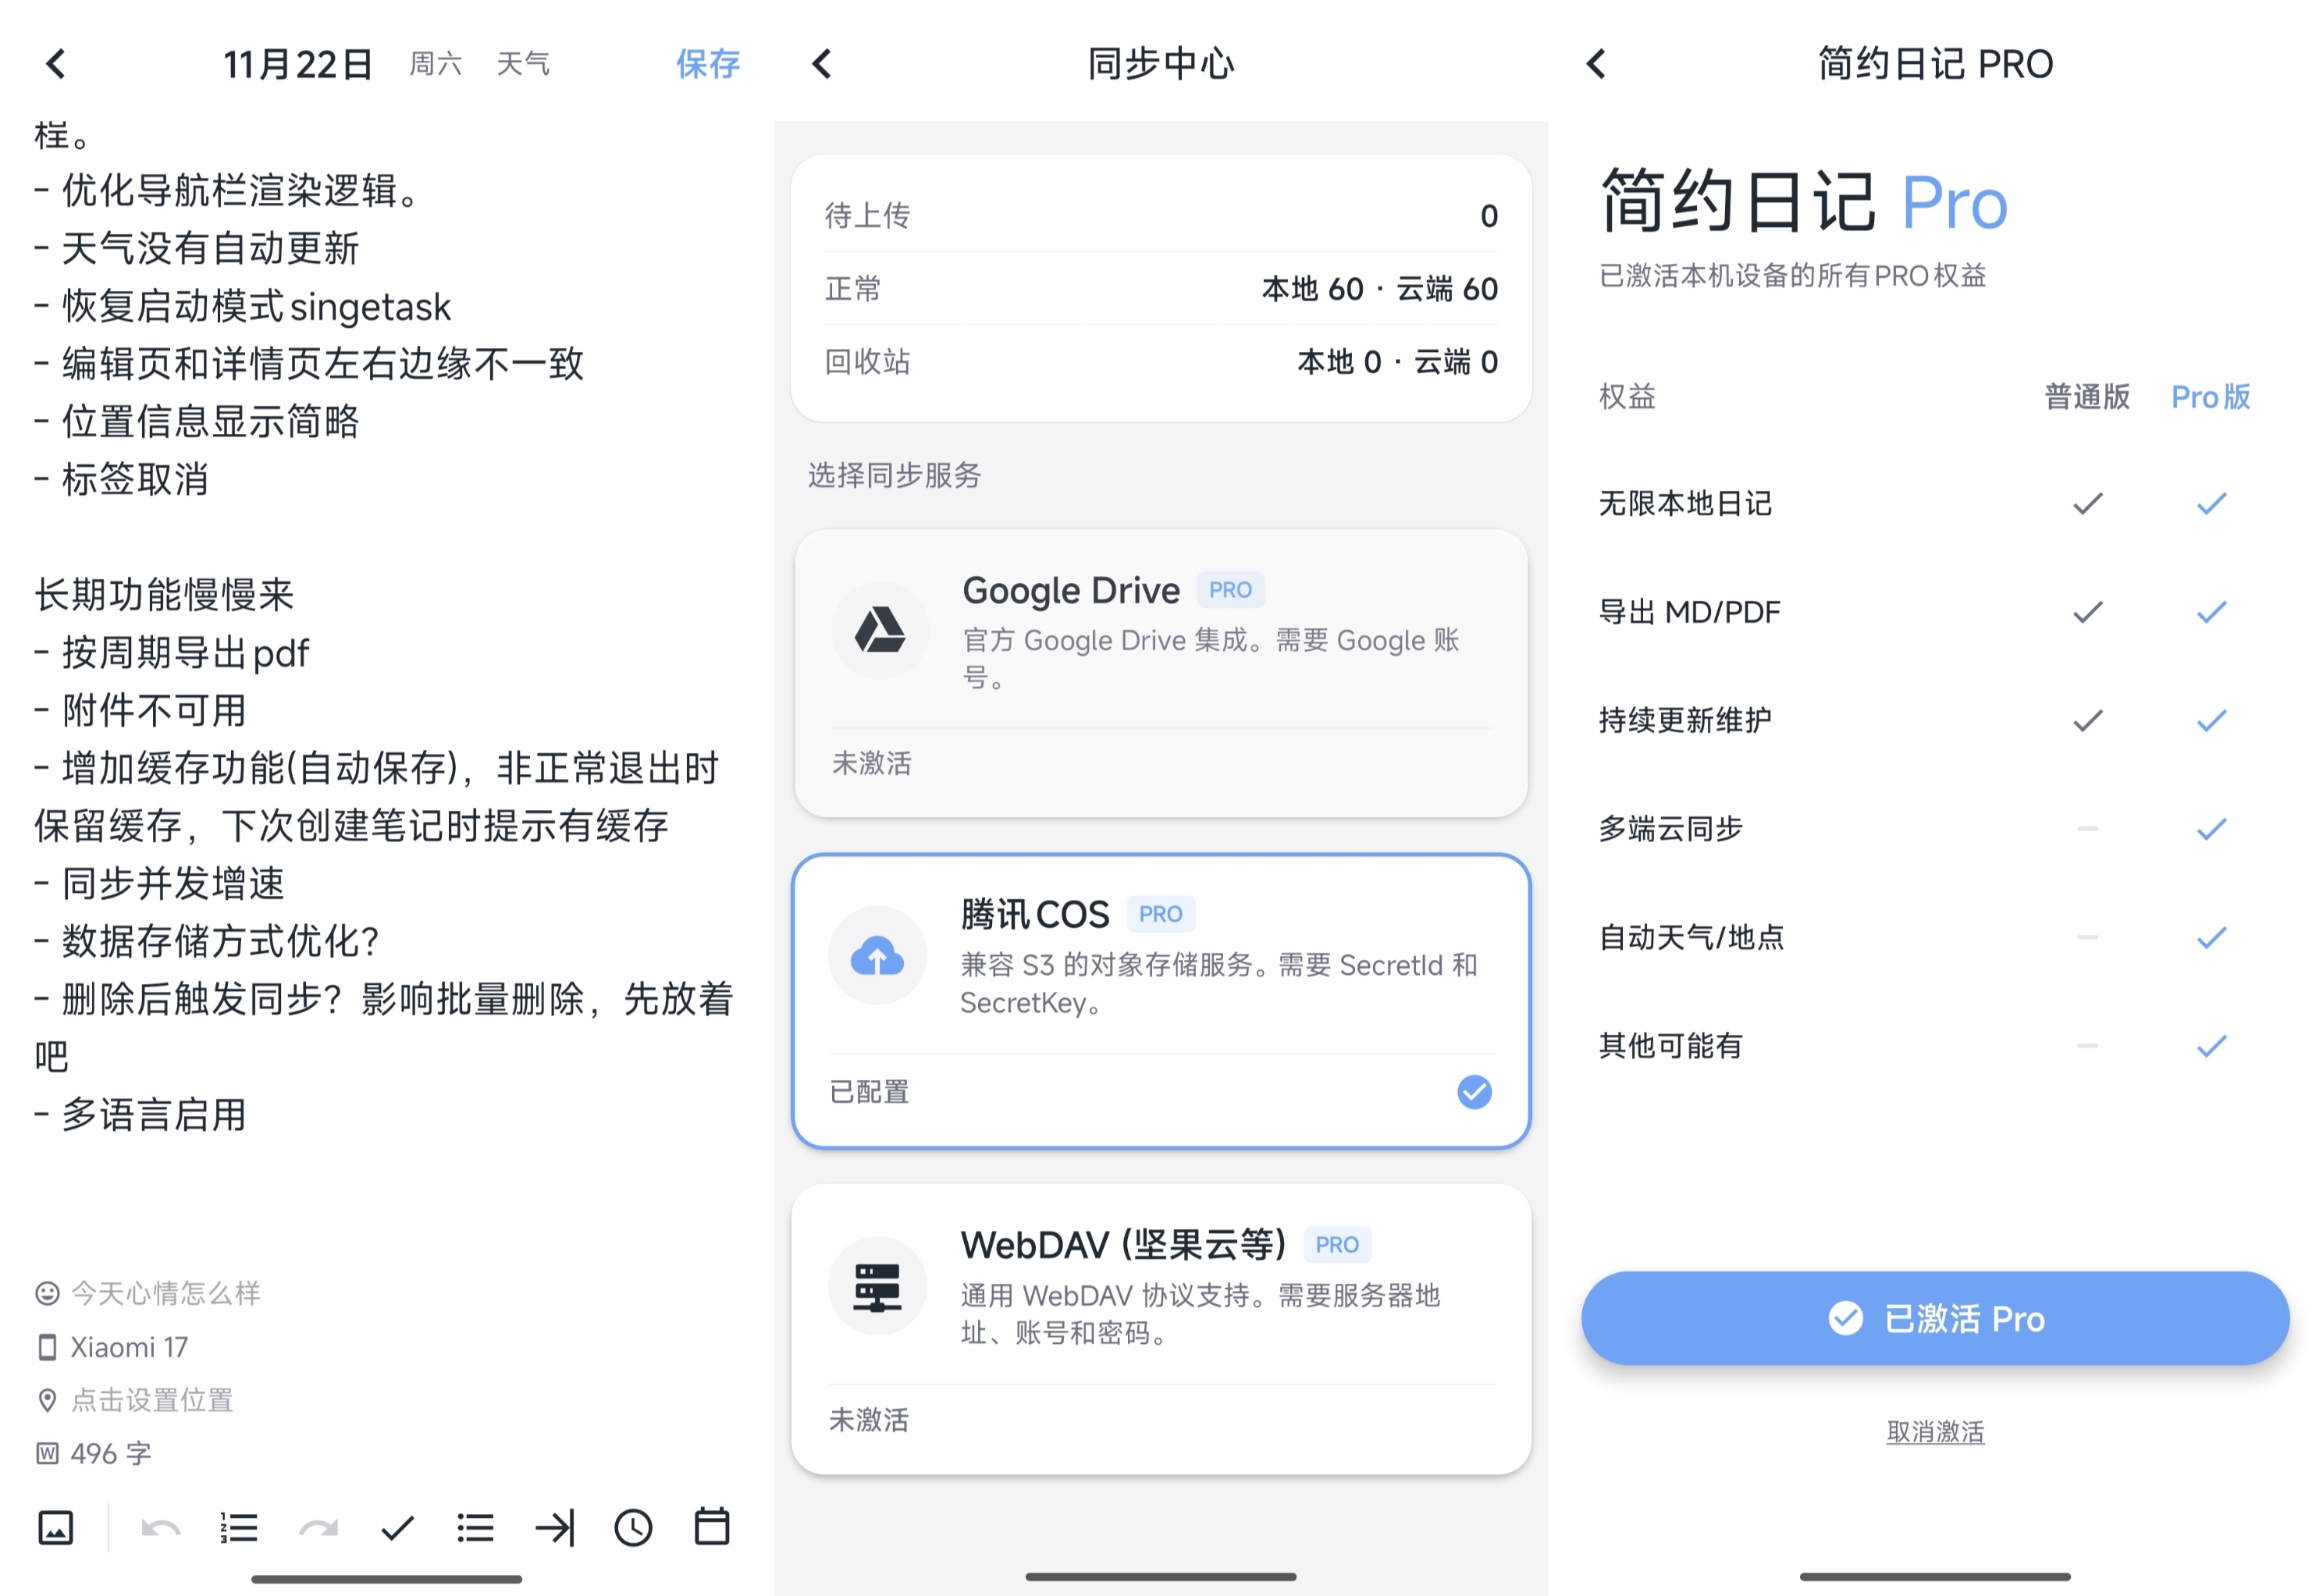Open the 天气 weather selector in the header

pos(523,64)
